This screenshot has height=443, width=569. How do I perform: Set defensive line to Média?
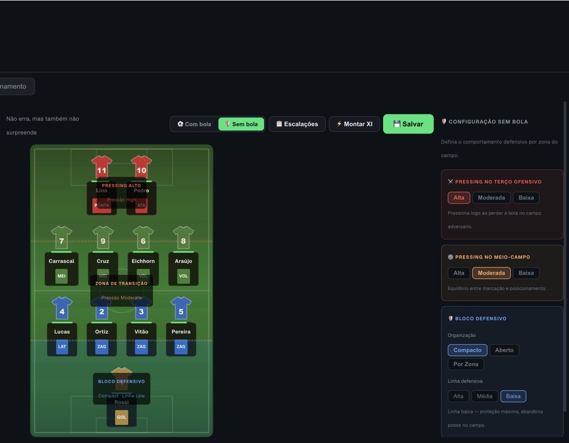click(484, 396)
